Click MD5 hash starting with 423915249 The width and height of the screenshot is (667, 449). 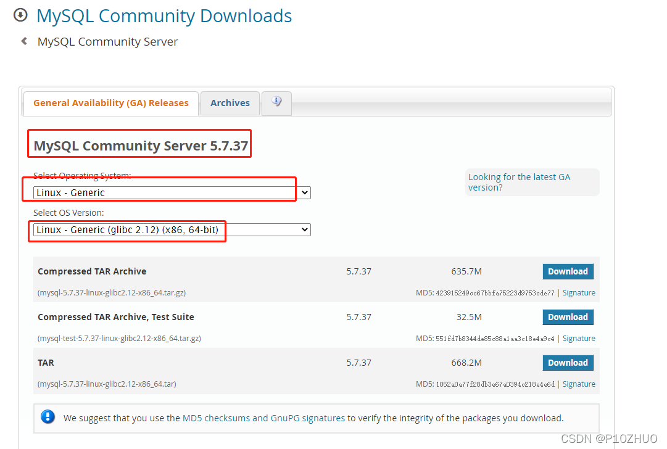click(495, 292)
